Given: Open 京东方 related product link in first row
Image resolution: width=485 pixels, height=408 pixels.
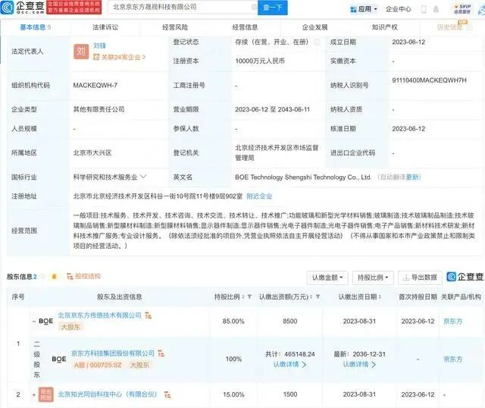Looking at the screenshot, I should (453, 322).
